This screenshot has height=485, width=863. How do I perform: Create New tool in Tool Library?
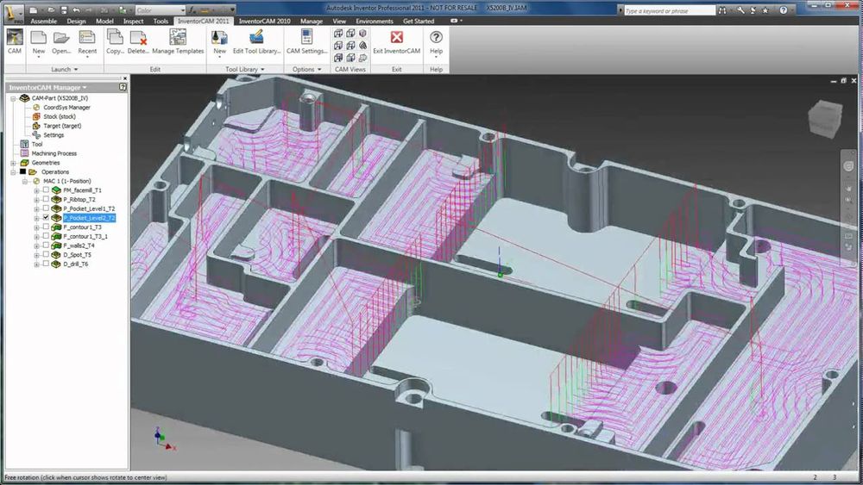tap(219, 41)
